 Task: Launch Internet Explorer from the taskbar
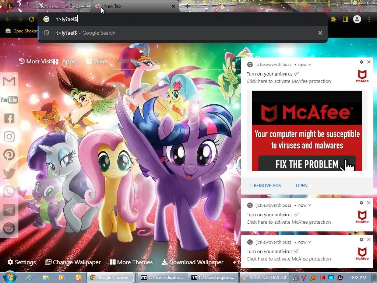click(x=29, y=277)
